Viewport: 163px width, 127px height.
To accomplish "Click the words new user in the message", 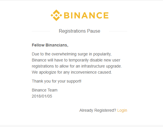I will pyautogui.click(x=112, y=60).
